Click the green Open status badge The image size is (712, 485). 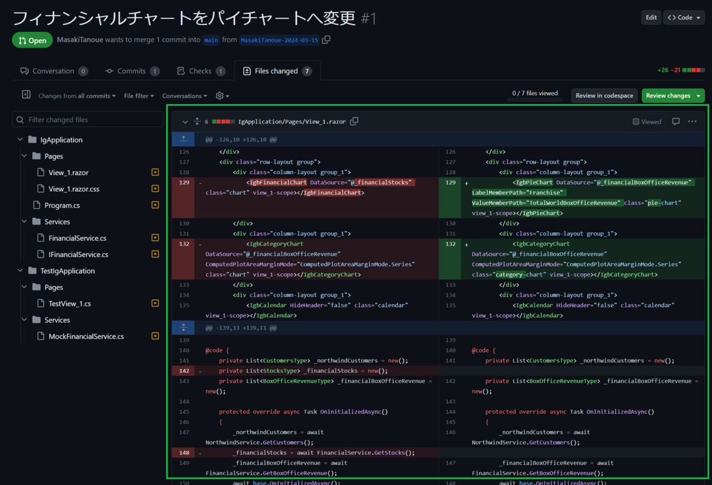point(32,40)
